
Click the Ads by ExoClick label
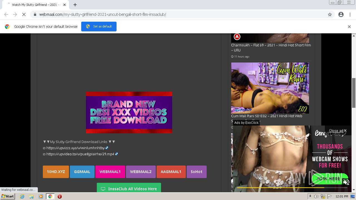click(x=246, y=122)
